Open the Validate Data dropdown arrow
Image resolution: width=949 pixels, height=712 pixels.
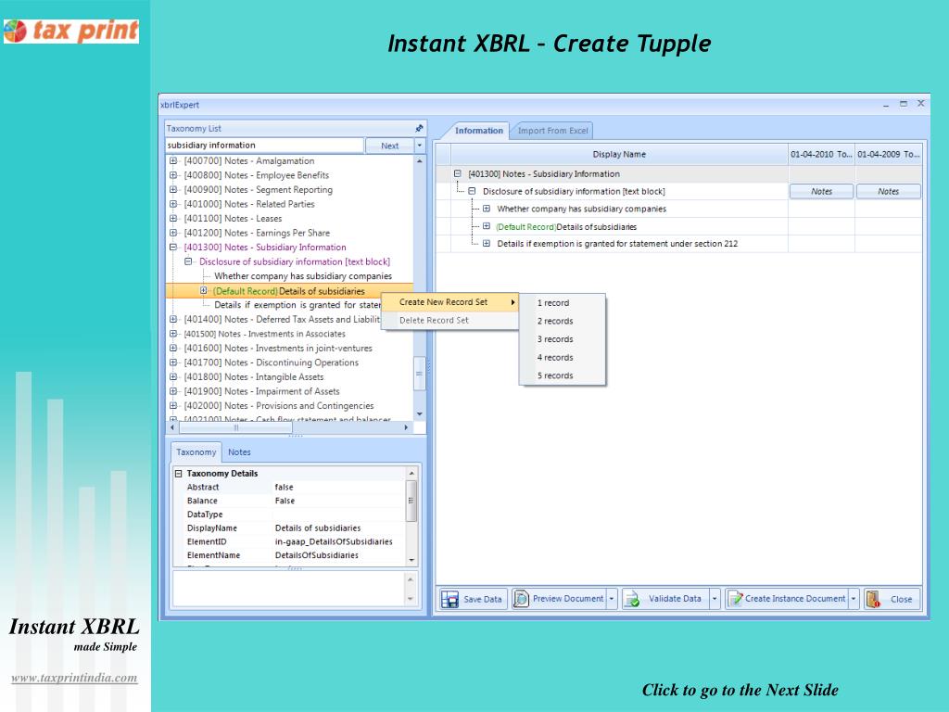click(715, 599)
